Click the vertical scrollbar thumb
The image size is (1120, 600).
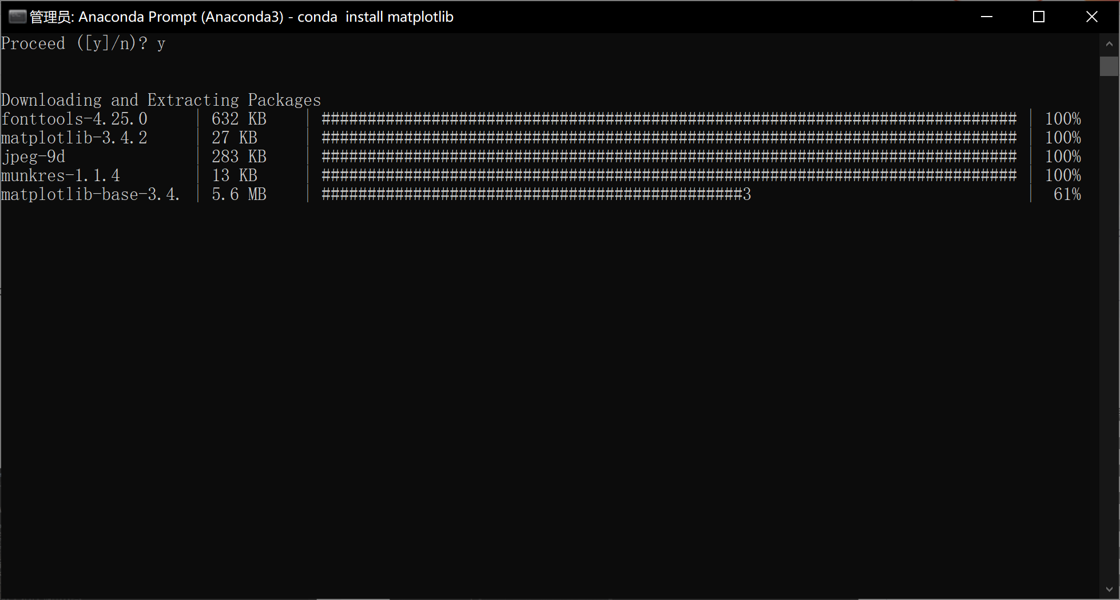point(1109,66)
